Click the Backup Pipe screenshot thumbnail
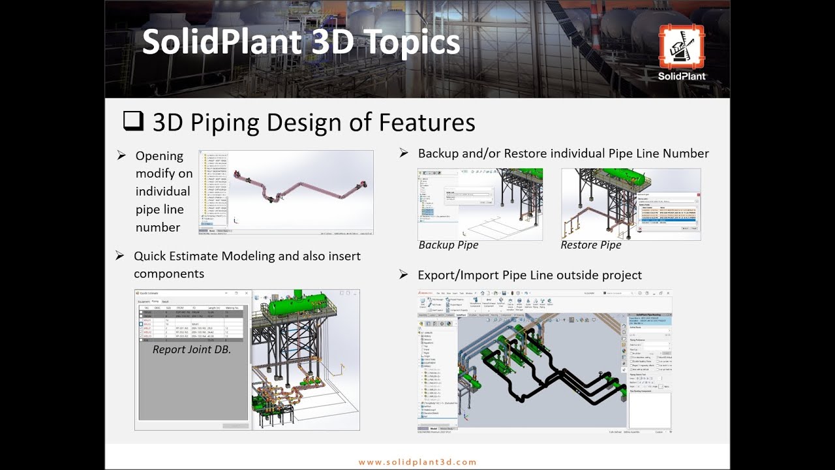The image size is (835, 470). click(x=480, y=204)
